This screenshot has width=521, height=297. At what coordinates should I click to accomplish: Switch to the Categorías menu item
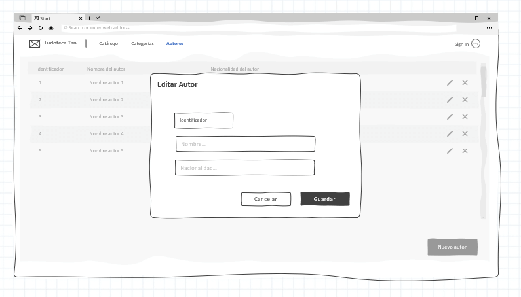142,44
